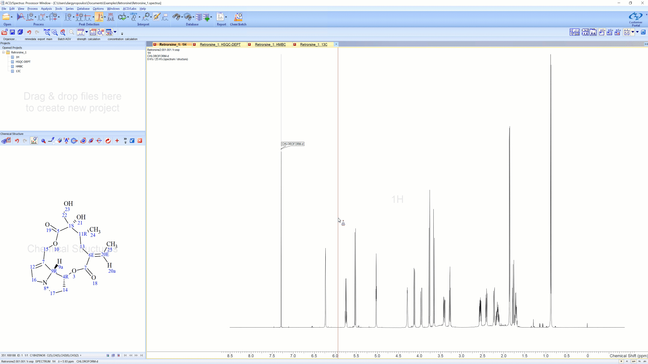Select the pencil tool in the structure editor
Viewport: 648px width, 364px height.
point(51,141)
